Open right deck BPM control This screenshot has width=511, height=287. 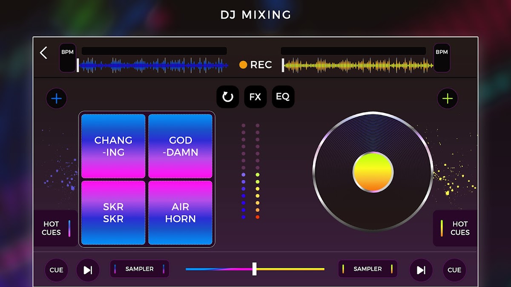click(442, 57)
